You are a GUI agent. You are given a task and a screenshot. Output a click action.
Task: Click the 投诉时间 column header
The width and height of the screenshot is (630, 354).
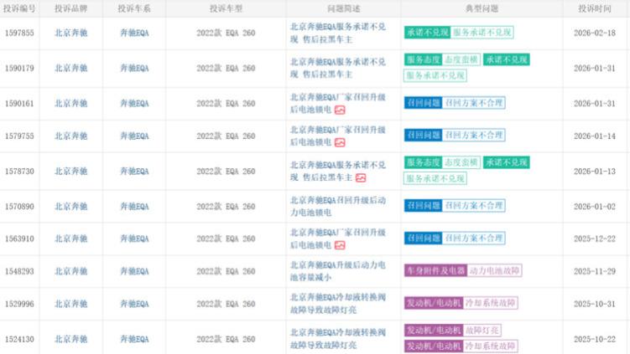click(595, 8)
